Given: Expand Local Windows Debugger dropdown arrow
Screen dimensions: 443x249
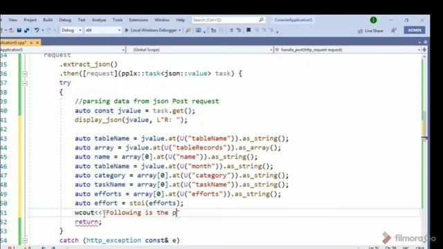Looking at the screenshot, I should click(x=180, y=30).
